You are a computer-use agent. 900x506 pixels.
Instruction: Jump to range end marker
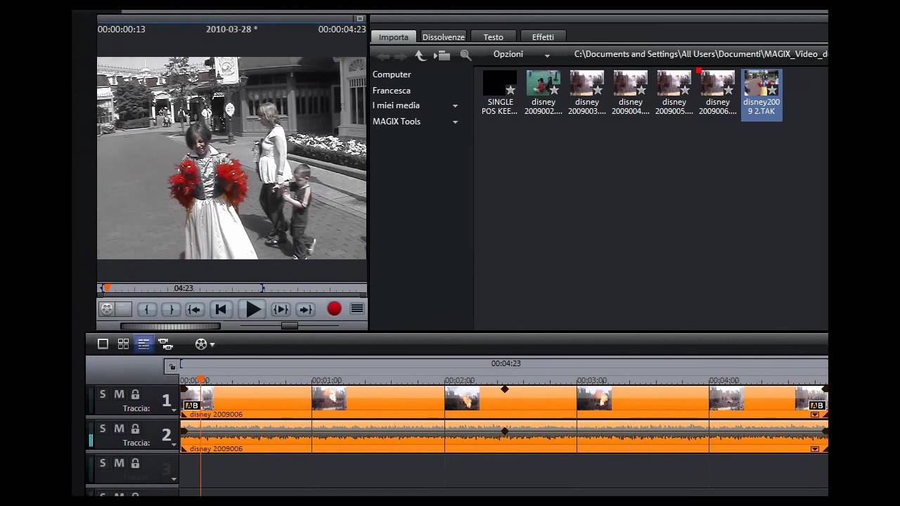[x=305, y=309]
